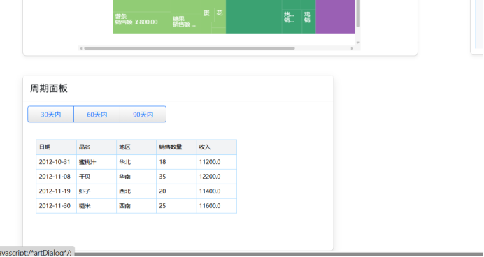Click the 2012-10-31 date cell
Viewport: 484px width, 257px height.
[56, 162]
